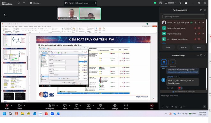The width and height of the screenshot is (211, 123).
Task: Click the Invite button
Action: point(168,47)
